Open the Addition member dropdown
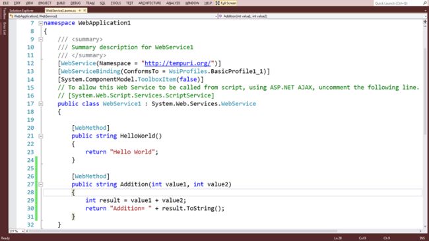Viewport: 429px width, 241px height. [x=323, y=16]
